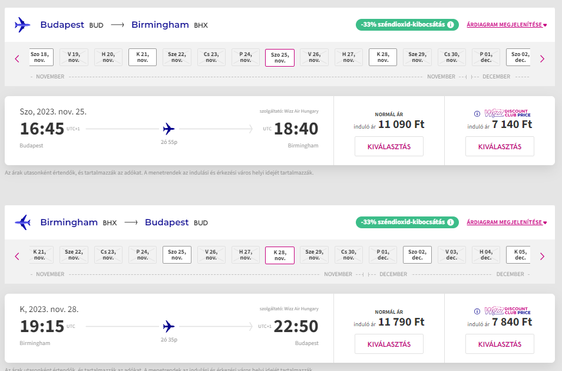562x371 pixels.
Task: Open the info icon on return széndioxid-kibocsátás badge
Action: click(451, 222)
